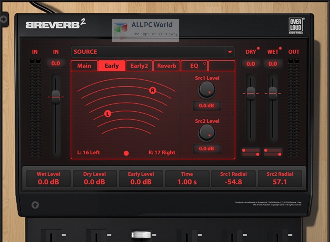Click the Src2 Level knob

click(x=207, y=133)
